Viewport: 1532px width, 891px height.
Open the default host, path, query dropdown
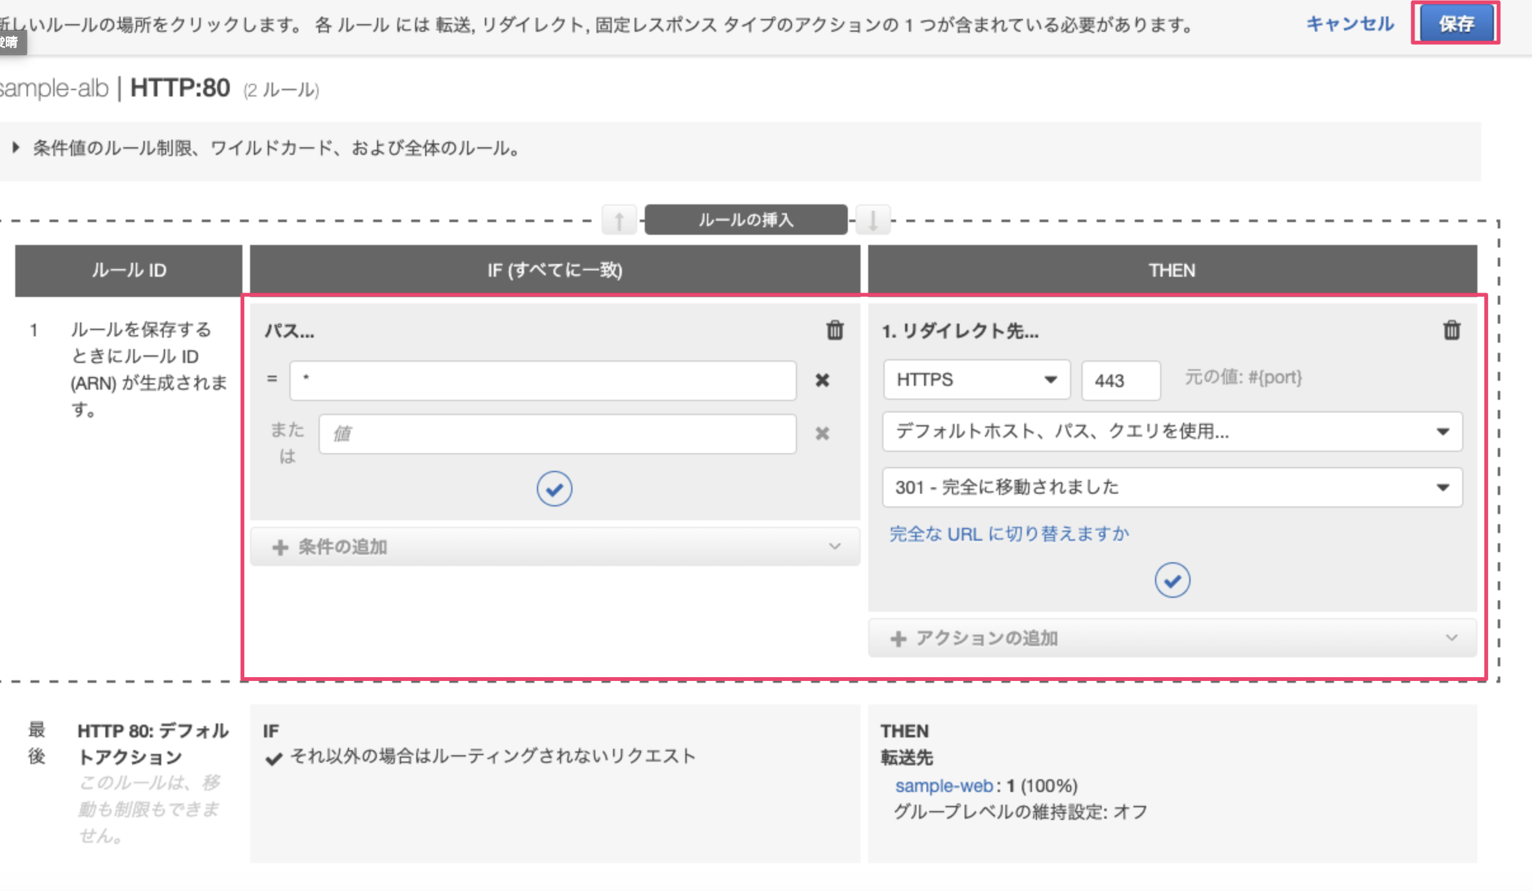1172,432
